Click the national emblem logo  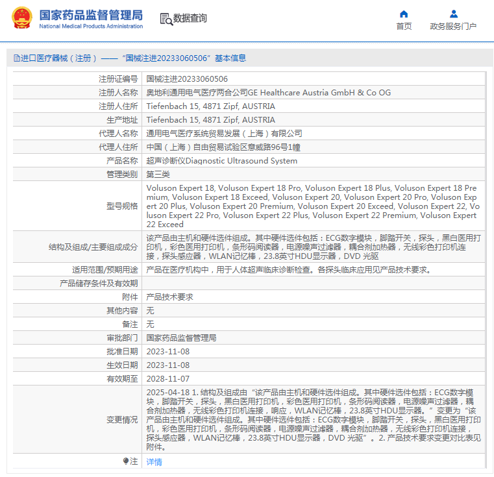[21, 18]
